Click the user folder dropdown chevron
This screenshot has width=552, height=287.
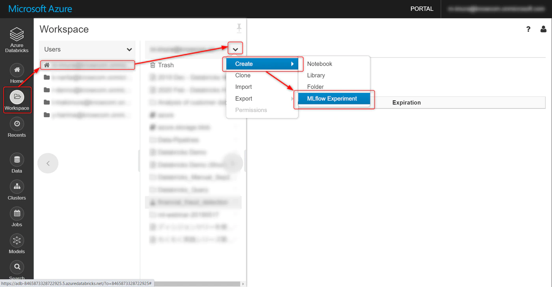click(x=235, y=49)
